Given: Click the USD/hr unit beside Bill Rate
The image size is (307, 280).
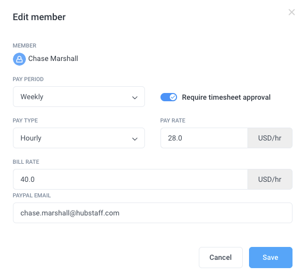Looking at the screenshot, I should (x=270, y=179).
